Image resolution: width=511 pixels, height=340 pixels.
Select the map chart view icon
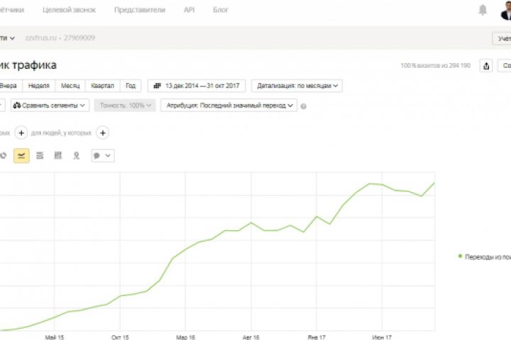[76, 155]
